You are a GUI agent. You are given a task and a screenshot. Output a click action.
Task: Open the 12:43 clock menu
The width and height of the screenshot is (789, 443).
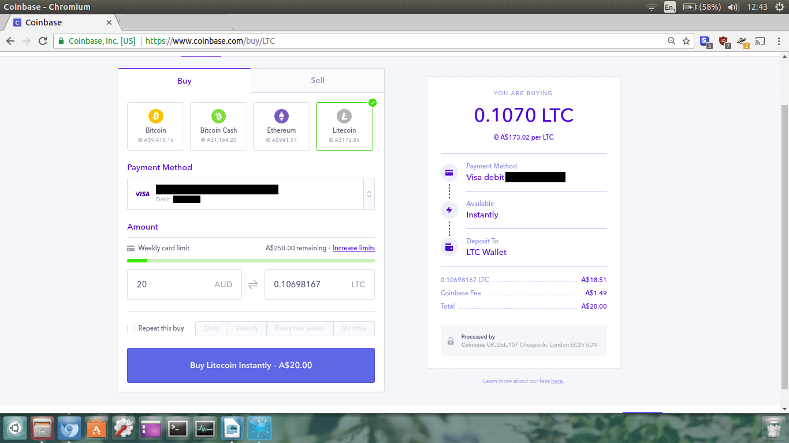(x=757, y=7)
